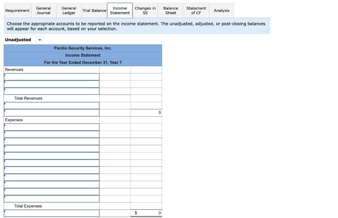
Task: Switch to the Changes in SE tab
Action: click(145, 10)
